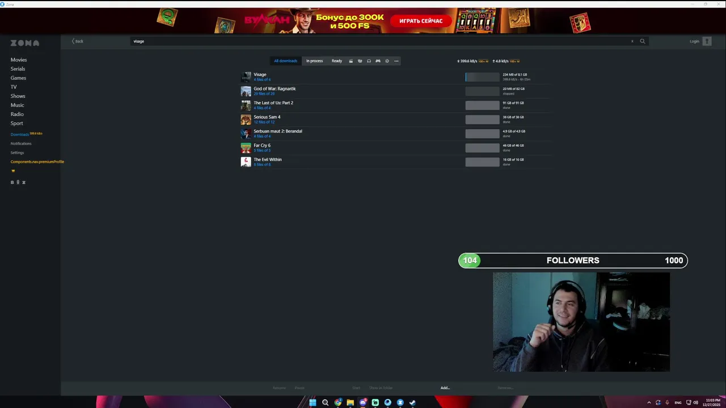Filter downloads by sport ball icon
Viewport: 726px width, 408px height.
387,61
